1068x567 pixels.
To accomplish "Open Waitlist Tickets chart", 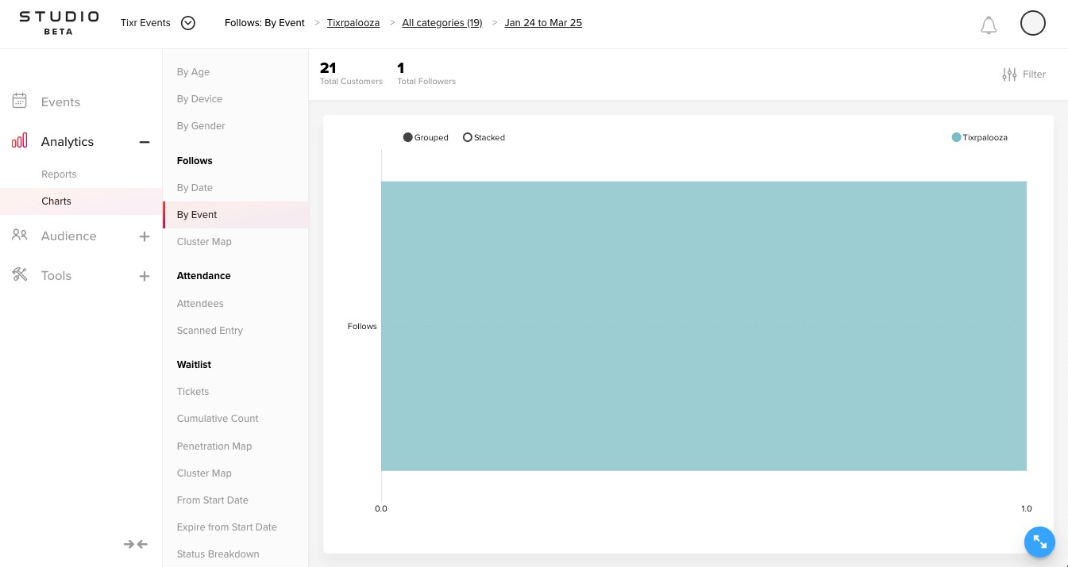I will pos(193,392).
